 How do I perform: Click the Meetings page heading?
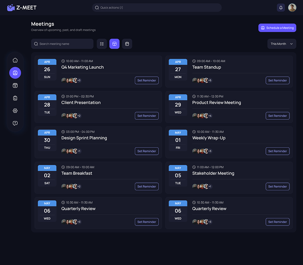(x=43, y=24)
